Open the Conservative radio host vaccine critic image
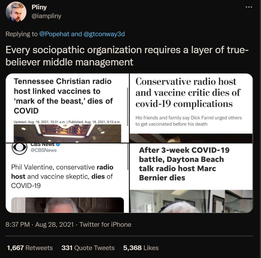Viewport: 261px width, 258px height. click(191, 108)
